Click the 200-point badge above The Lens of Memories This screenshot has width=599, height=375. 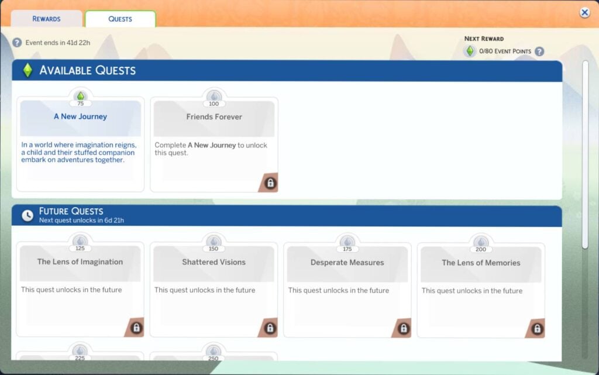coord(481,243)
